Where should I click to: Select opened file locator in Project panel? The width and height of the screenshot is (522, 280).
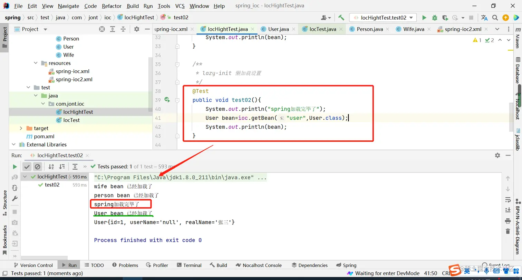(x=102, y=29)
